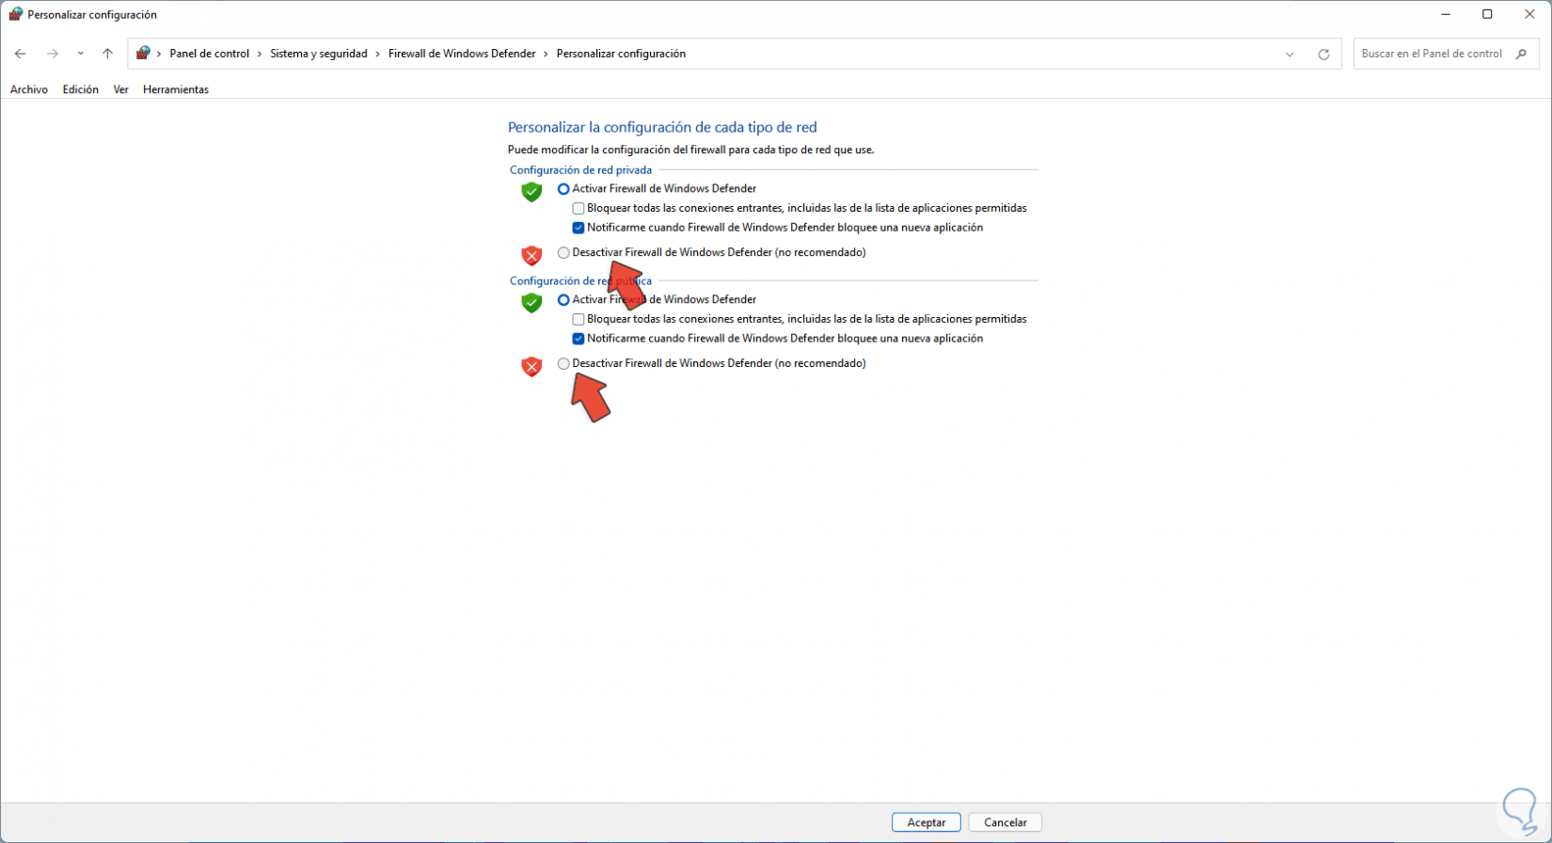Click the window title bar app icon
This screenshot has height=843, width=1552.
(x=15, y=14)
